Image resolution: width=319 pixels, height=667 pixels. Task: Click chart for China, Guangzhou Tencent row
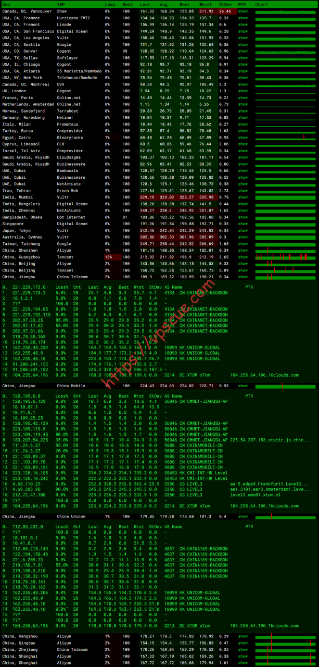point(285,257)
